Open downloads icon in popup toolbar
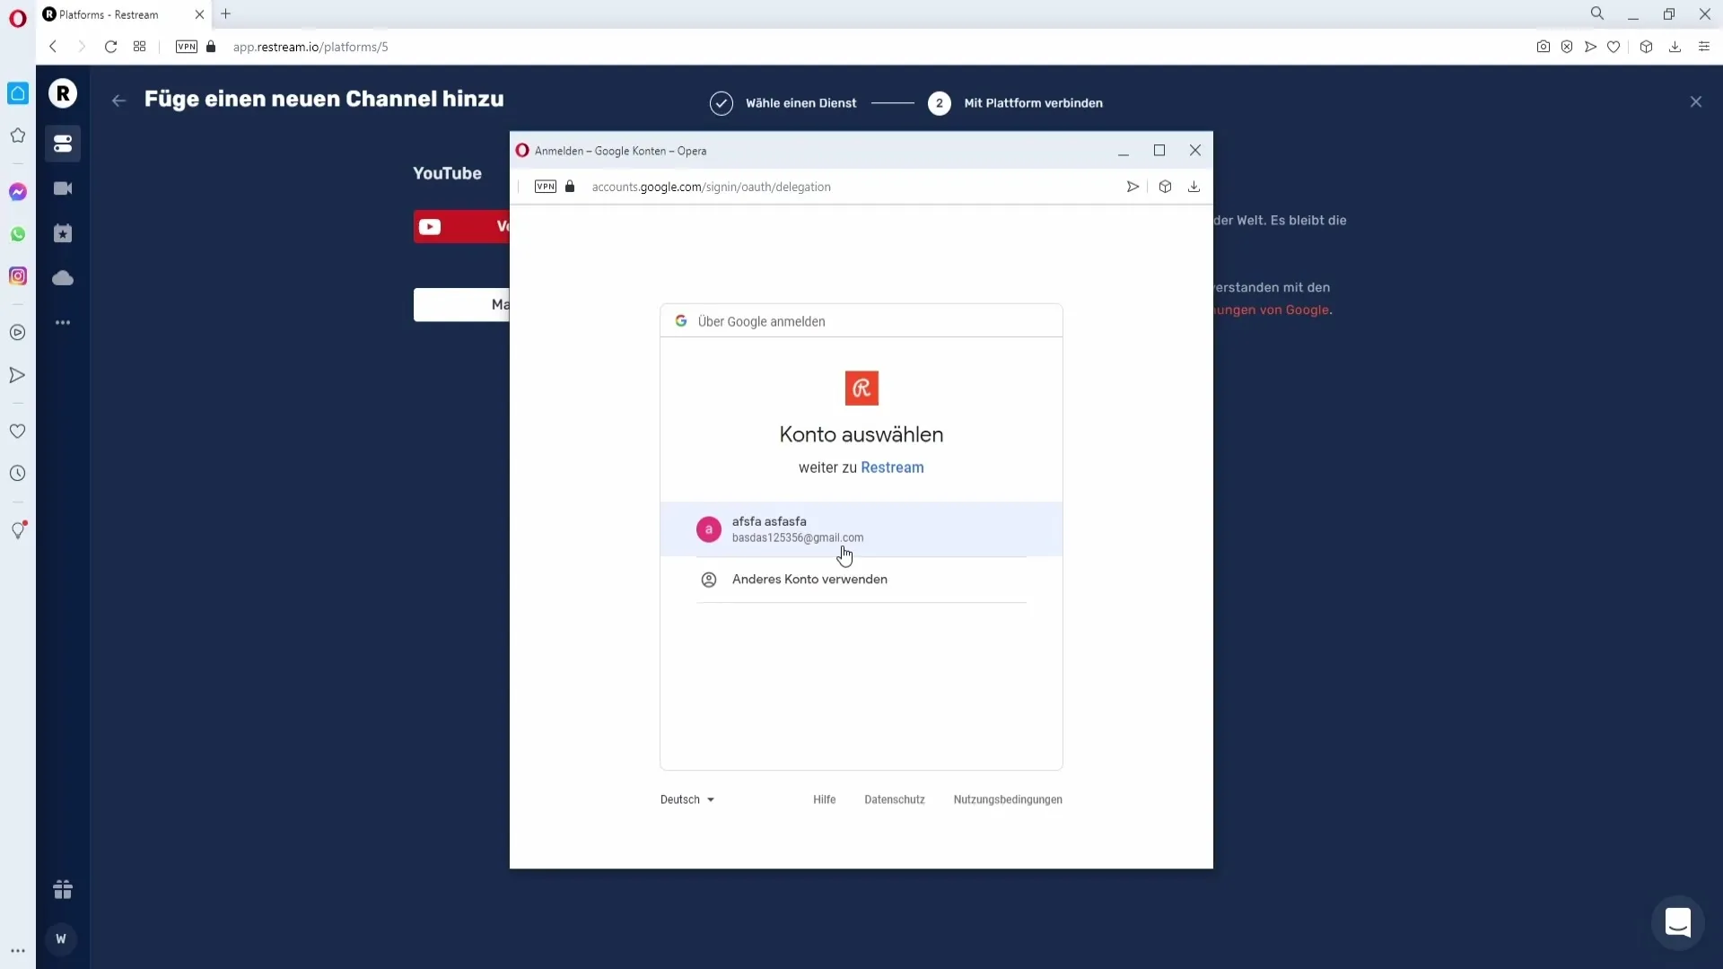1723x969 pixels. [x=1194, y=187]
